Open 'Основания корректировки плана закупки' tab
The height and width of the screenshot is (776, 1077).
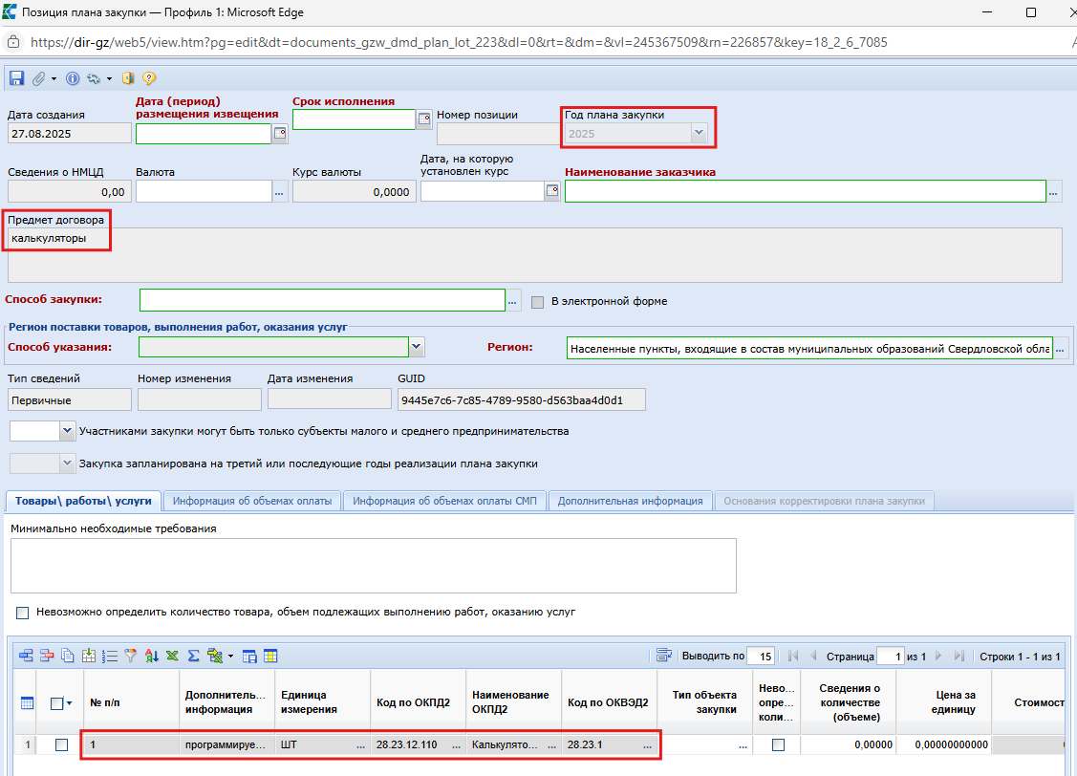click(824, 501)
